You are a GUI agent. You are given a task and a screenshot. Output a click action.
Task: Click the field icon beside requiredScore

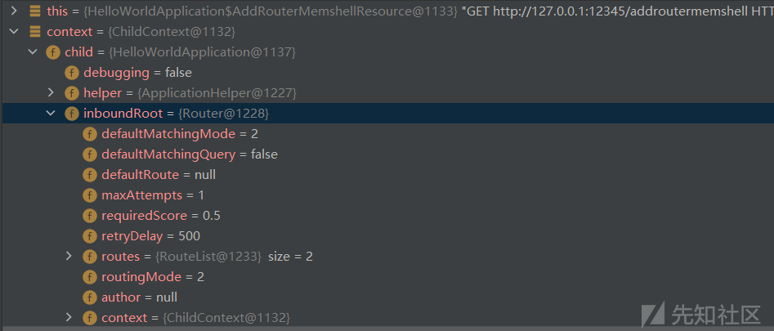(x=90, y=216)
